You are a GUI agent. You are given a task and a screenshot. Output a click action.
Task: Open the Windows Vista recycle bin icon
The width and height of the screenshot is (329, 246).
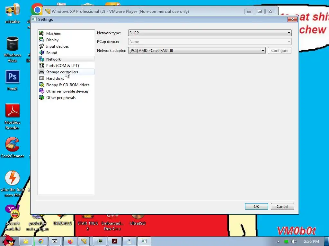13,49
